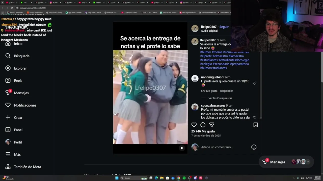Click the comment bubble icon under the post
323x181 pixels.
point(203,125)
